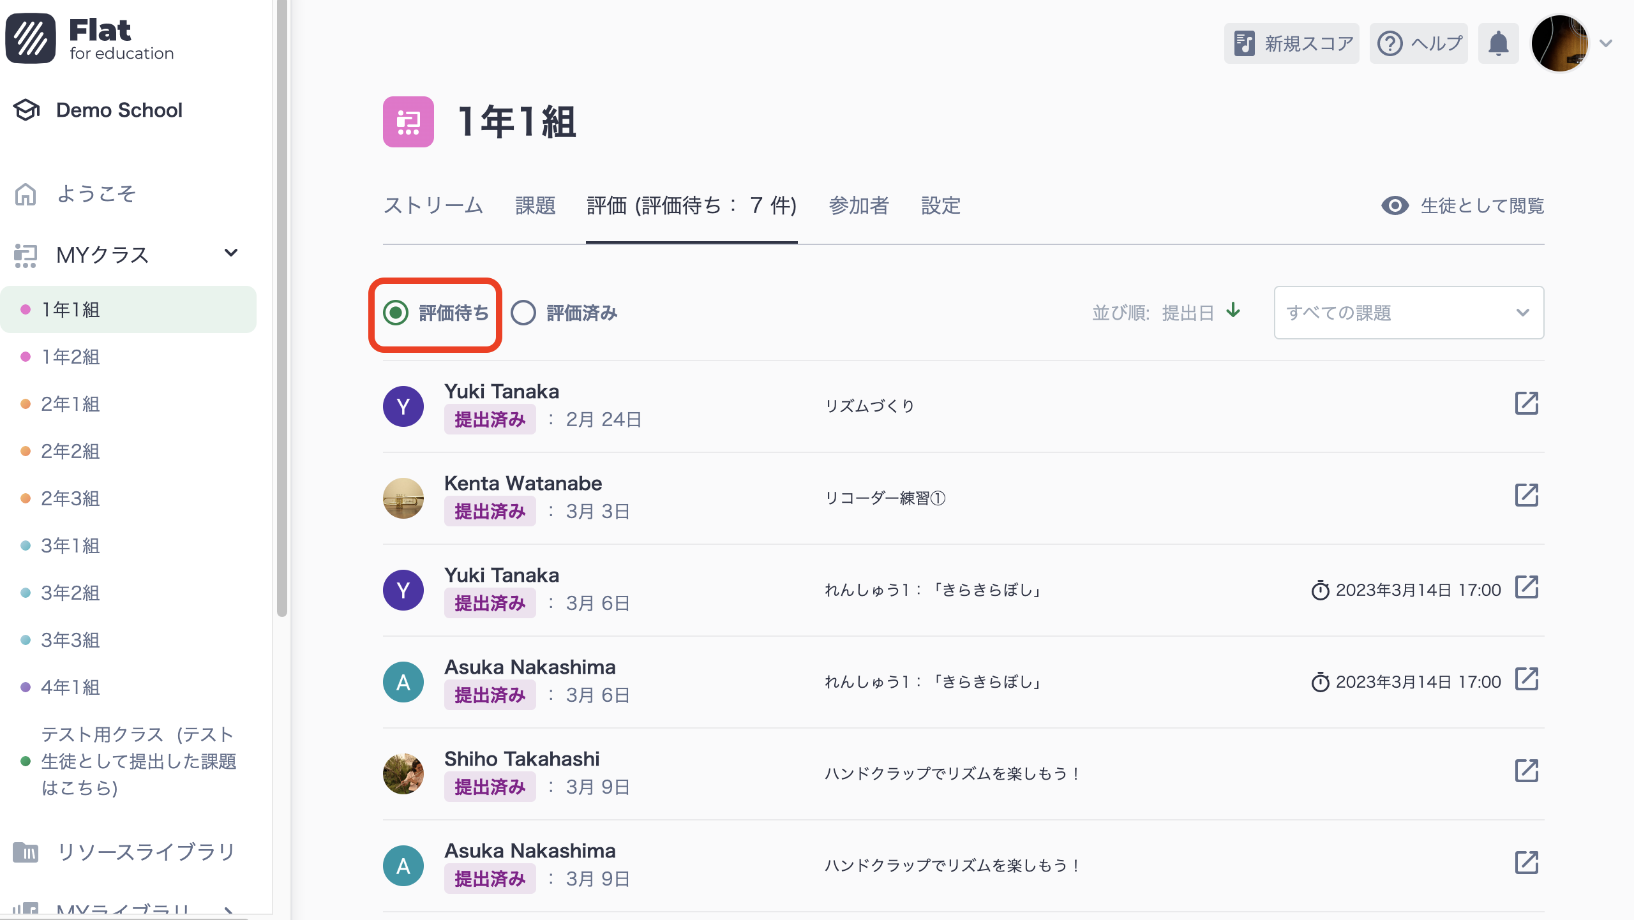Image resolution: width=1634 pixels, height=920 pixels.
Task: Switch to the 参加者 tab
Action: coord(860,205)
